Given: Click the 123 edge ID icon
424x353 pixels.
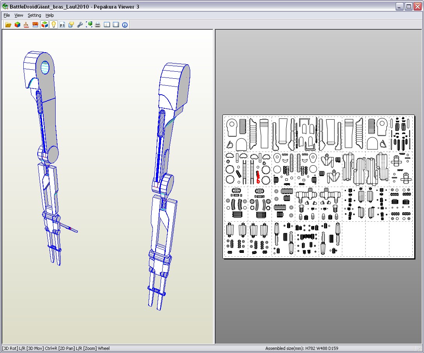Looking at the screenshot, I should point(35,25).
